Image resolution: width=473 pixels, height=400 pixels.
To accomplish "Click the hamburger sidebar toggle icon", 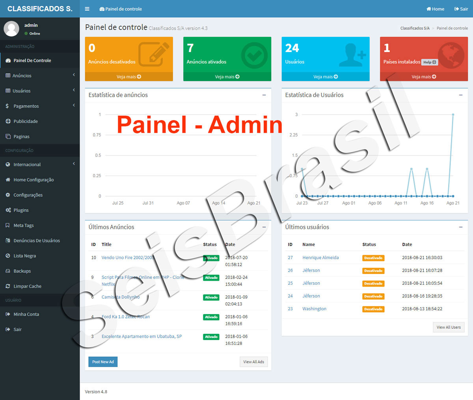I will click(x=87, y=9).
